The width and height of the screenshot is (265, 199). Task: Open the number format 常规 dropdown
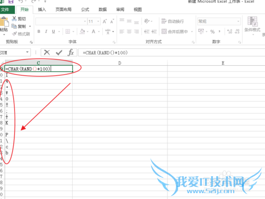coord(238,21)
